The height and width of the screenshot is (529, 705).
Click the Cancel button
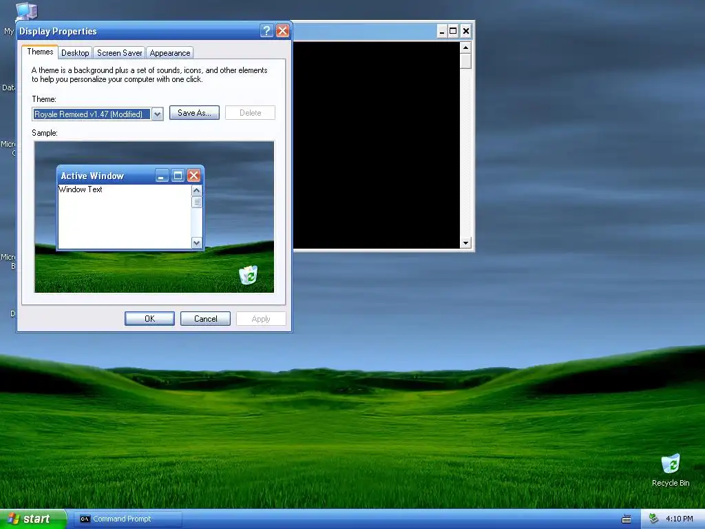click(x=205, y=318)
